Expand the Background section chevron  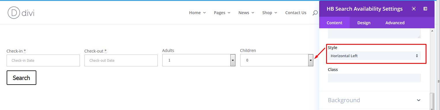(419, 100)
